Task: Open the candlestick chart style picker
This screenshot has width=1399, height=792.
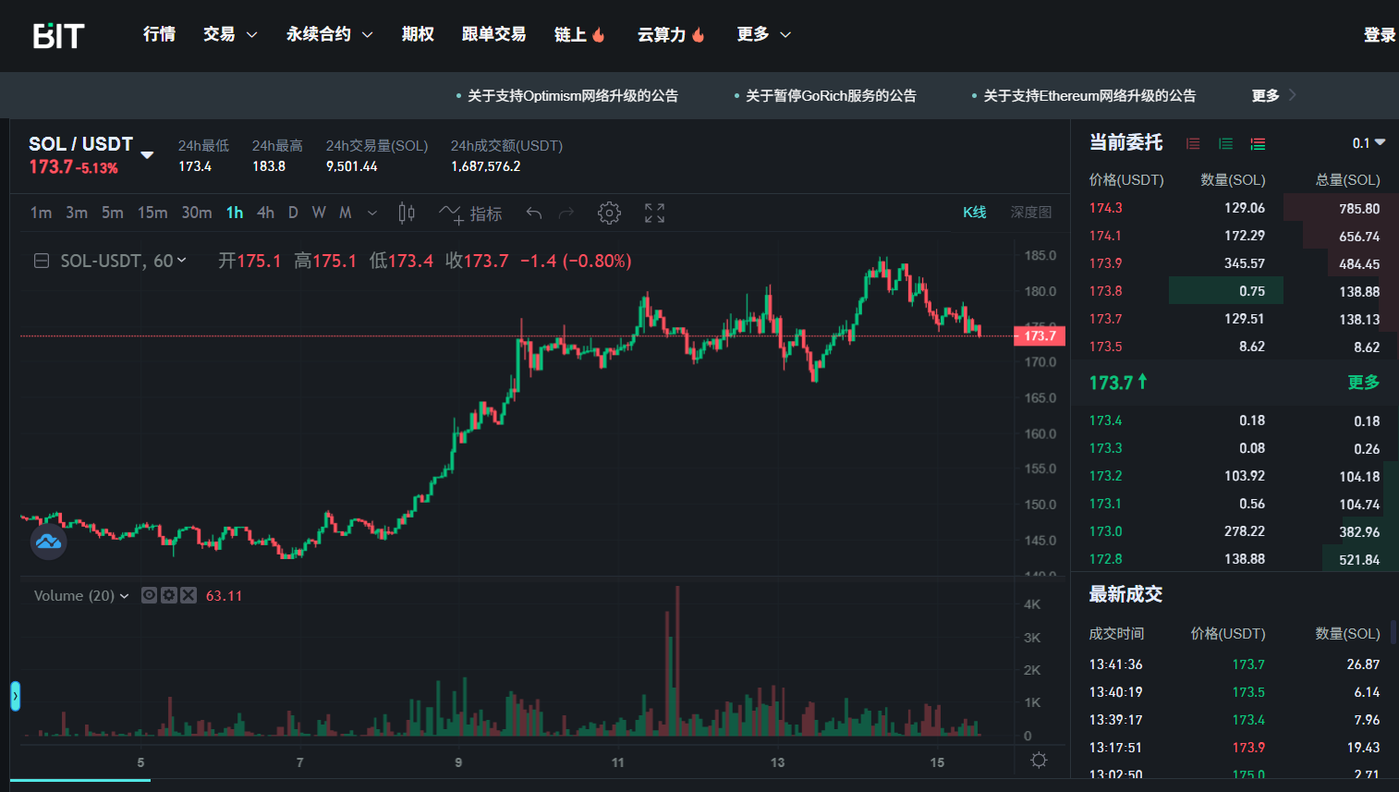Action: [x=406, y=213]
